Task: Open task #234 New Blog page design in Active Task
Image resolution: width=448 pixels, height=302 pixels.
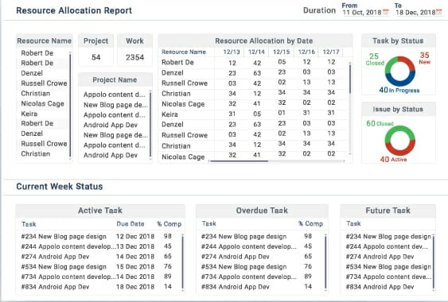Action: point(64,237)
